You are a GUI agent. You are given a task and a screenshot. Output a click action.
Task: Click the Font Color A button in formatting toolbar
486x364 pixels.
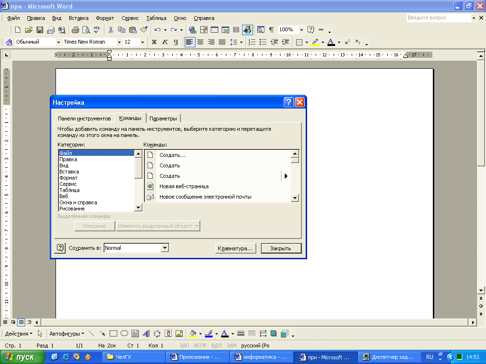331,42
